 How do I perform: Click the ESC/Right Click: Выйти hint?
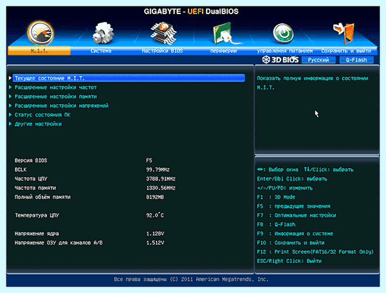289,261
